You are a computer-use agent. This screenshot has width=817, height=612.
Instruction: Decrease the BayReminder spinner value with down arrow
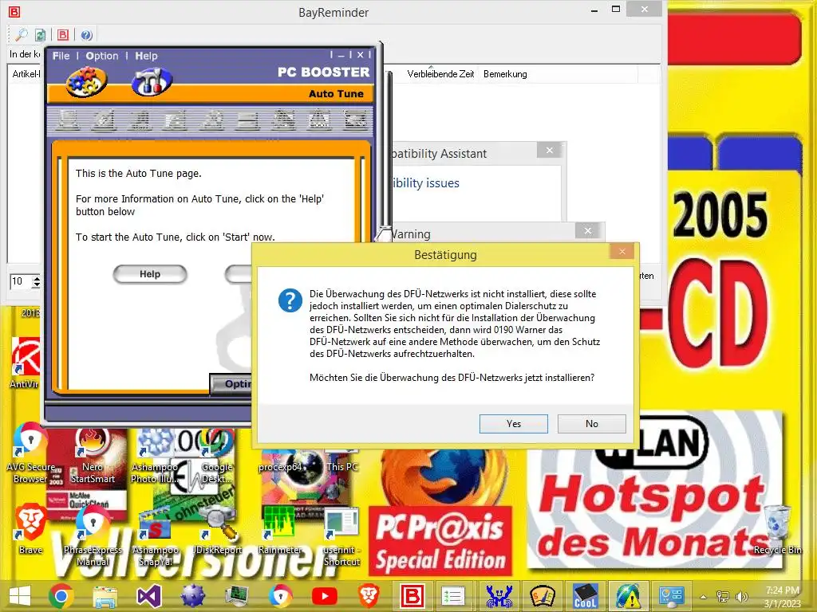coord(37,285)
